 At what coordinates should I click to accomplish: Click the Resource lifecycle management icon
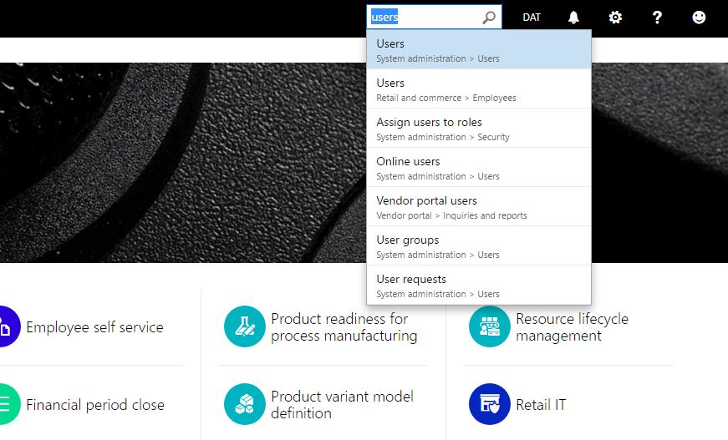point(489,326)
